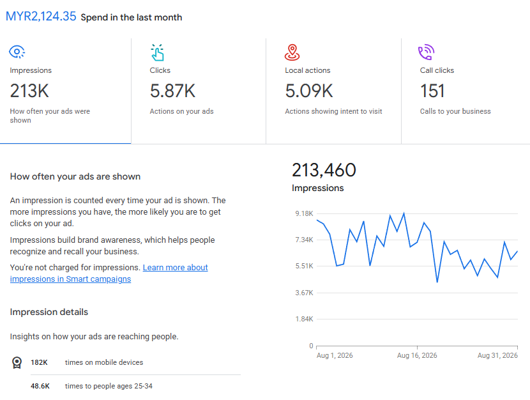Viewport: 530px width, 400px height.
Task: Click the Impressions eye icon
Action: tap(17, 52)
